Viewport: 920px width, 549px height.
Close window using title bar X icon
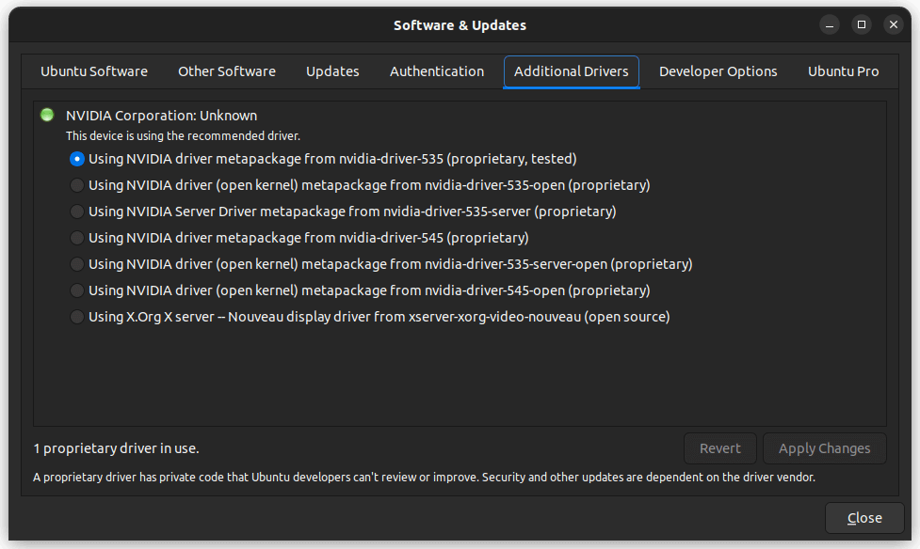click(893, 25)
